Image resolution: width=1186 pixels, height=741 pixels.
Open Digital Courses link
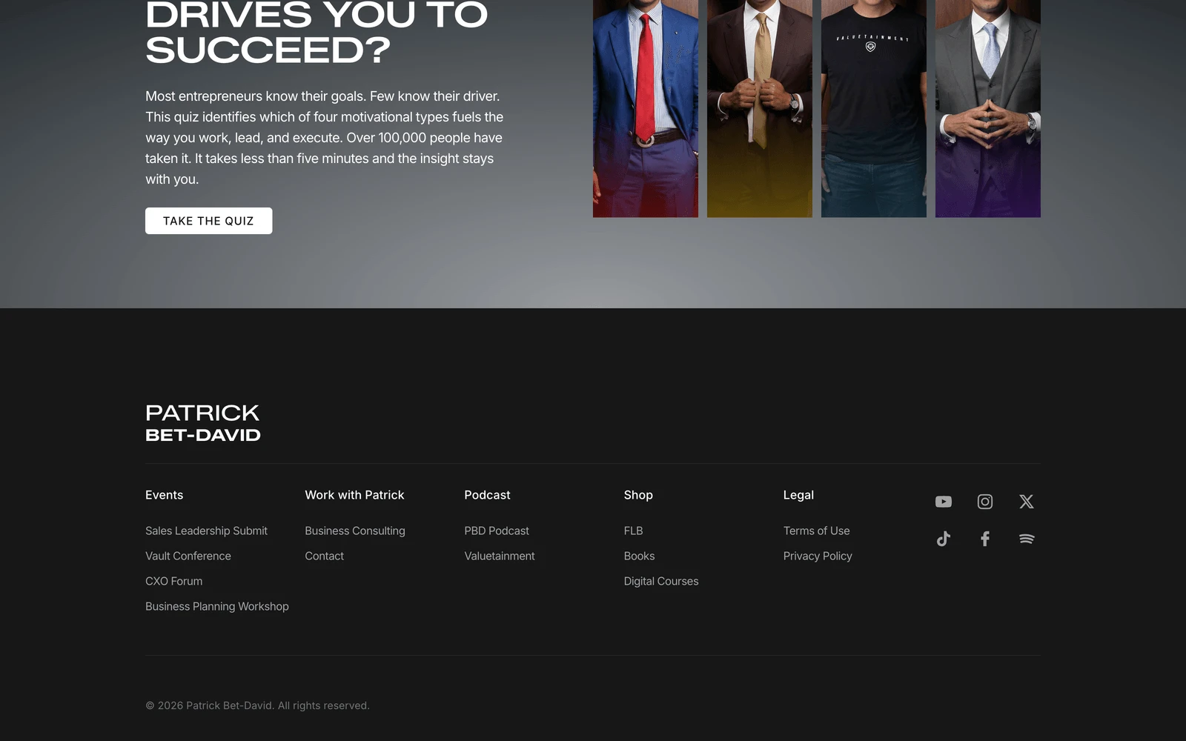coord(661,581)
